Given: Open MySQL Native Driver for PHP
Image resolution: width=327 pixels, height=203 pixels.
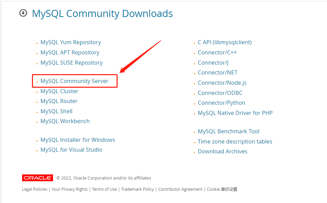Looking at the screenshot, I should 235,113.
